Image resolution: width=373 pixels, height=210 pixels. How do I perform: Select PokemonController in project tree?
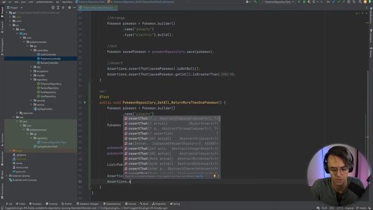tap(49, 58)
